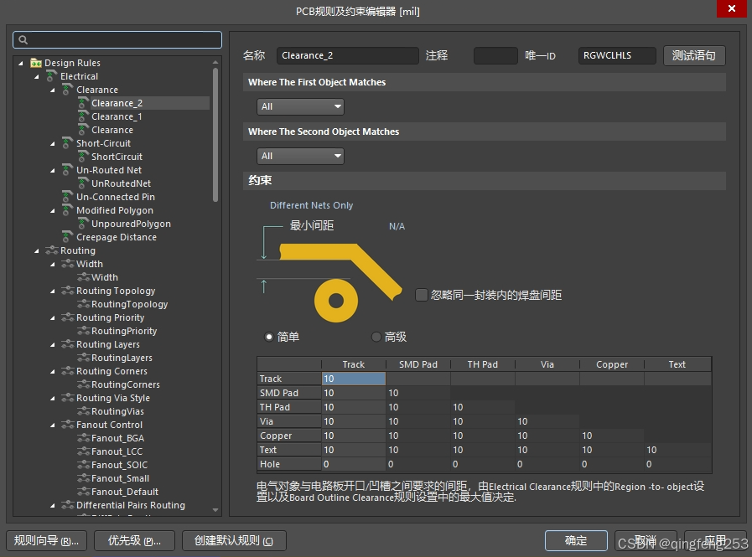Image resolution: width=752 pixels, height=557 pixels.
Task: Click the Clearance_2 rule icon
Action: (x=83, y=103)
